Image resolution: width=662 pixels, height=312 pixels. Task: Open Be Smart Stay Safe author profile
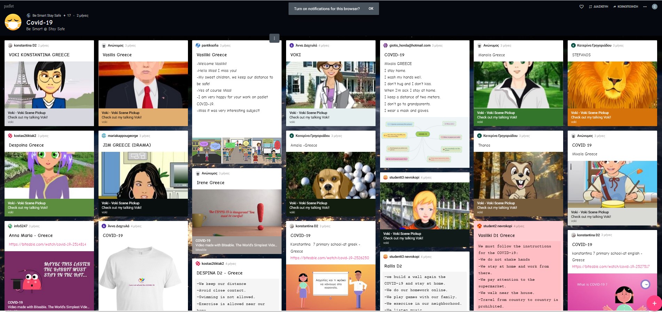tap(46, 15)
